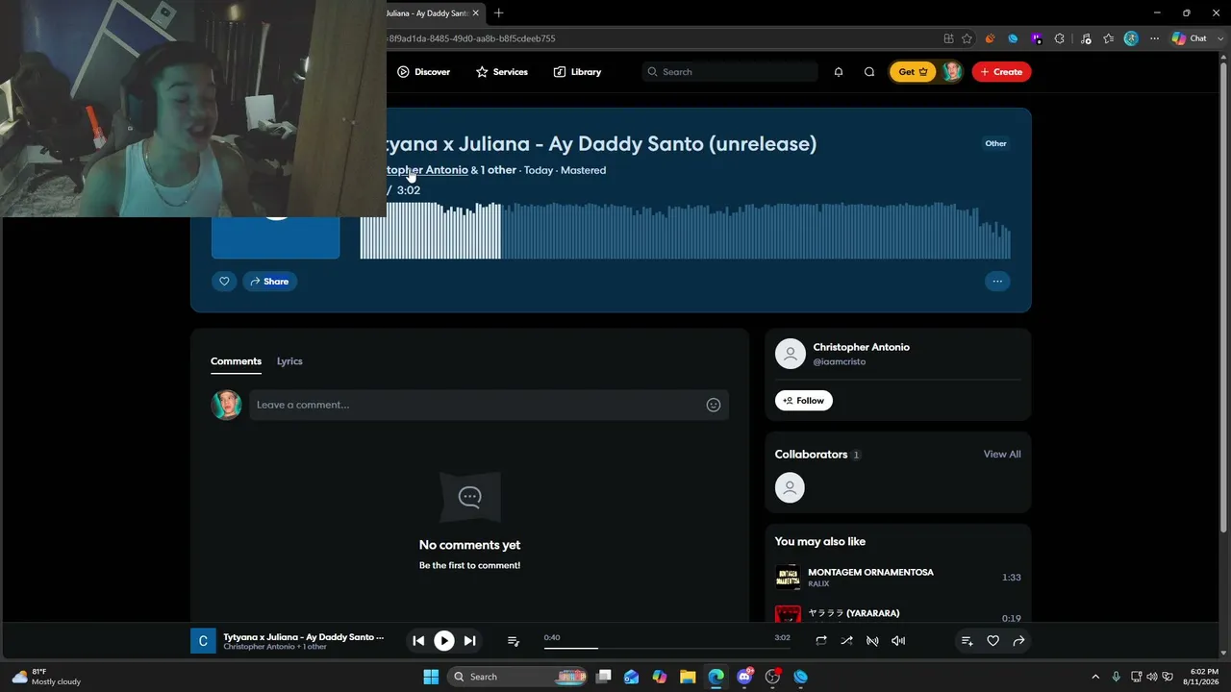This screenshot has height=692, width=1231.
Task: Open the MONTAGEM ORNAMENTOSA track
Action: click(870, 572)
